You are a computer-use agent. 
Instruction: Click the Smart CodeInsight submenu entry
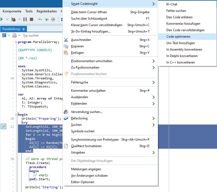(110, 4)
